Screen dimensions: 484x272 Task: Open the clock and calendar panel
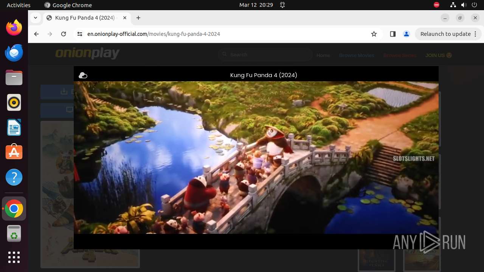pos(256,5)
